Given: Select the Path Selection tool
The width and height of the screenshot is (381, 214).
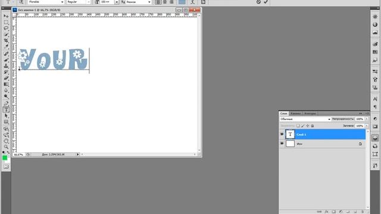Looking at the screenshot, I should (x=6, y=116).
